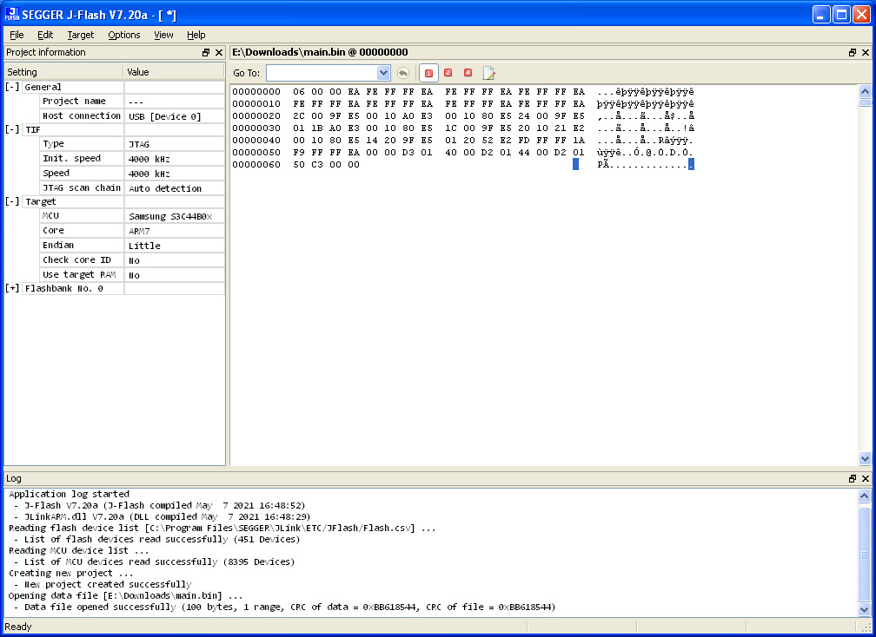Click the edit document icon in toolbar

point(488,73)
